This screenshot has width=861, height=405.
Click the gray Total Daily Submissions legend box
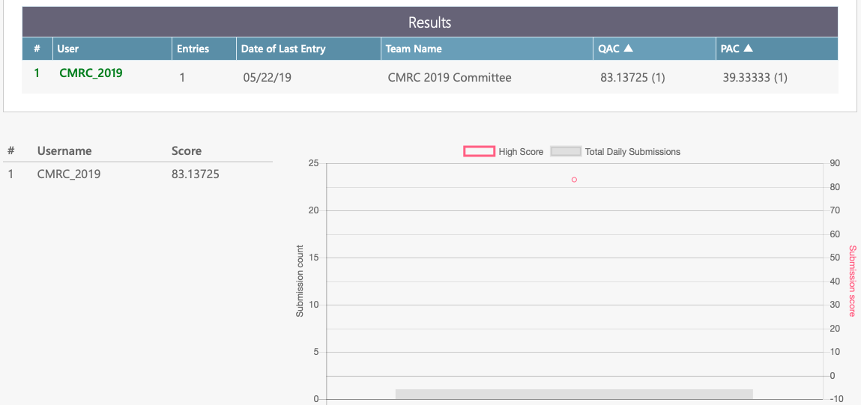point(566,151)
